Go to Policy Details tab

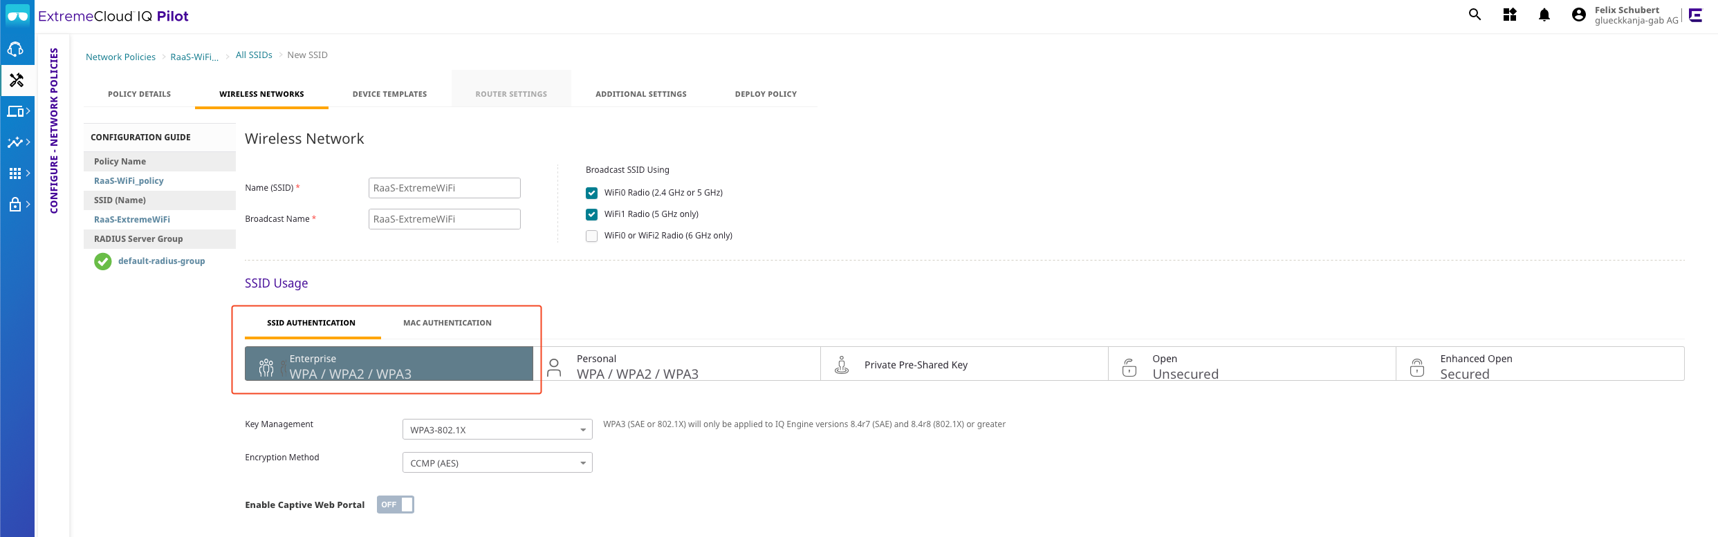pyautogui.click(x=139, y=94)
